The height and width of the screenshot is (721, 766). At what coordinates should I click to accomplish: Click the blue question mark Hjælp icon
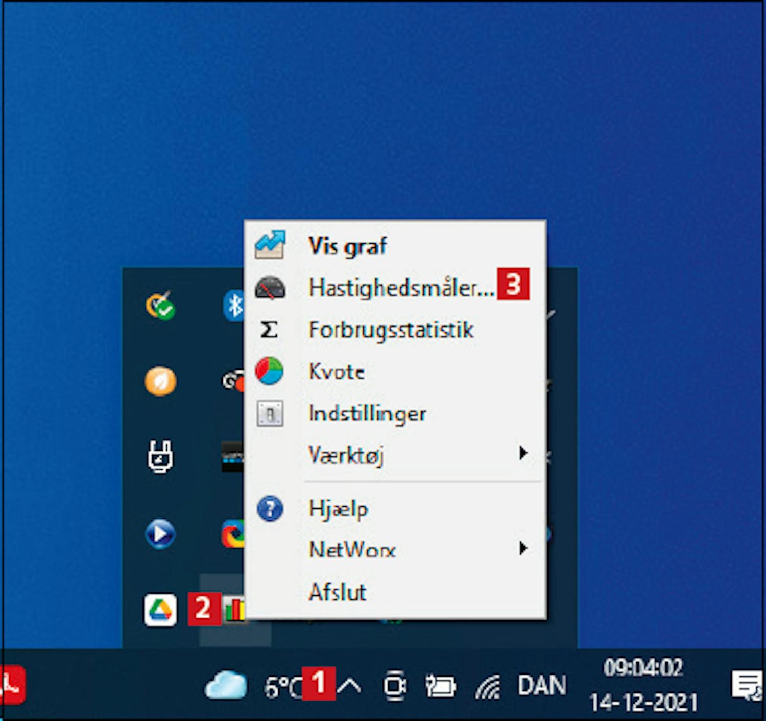coord(270,509)
